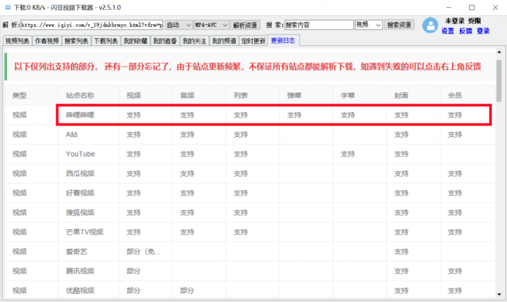This screenshot has height=302, width=507.
Task: Click scrollbar up arrow
Action: (499, 52)
